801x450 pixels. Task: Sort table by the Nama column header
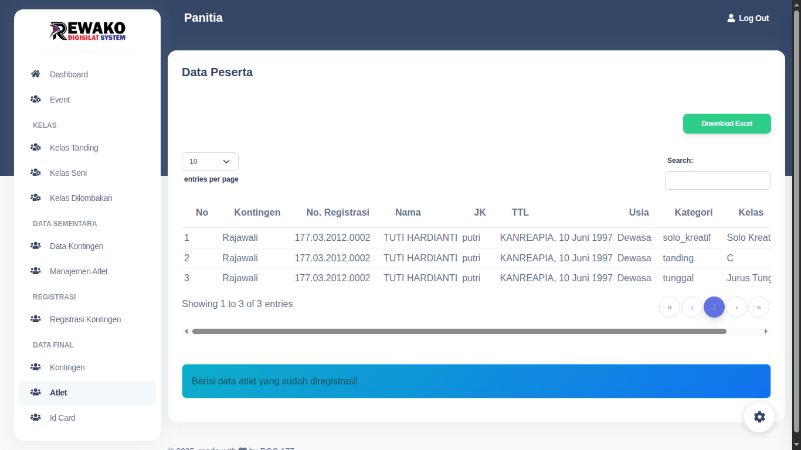(408, 213)
